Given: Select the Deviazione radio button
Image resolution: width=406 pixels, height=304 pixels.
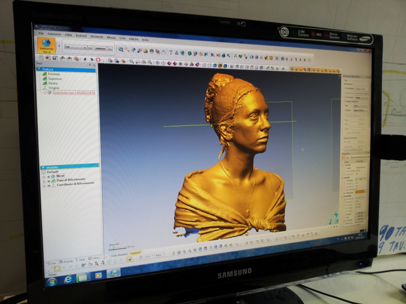Looking at the screenshot, I should pos(345,88).
